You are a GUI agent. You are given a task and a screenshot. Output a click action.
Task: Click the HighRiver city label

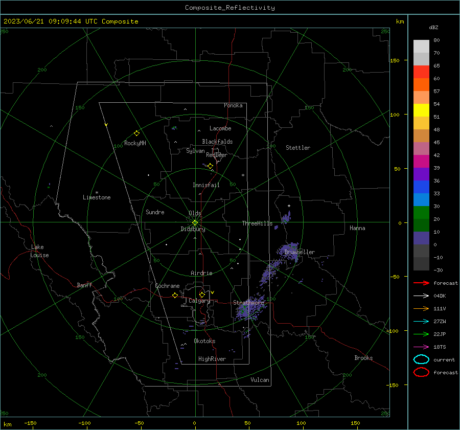(x=212, y=359)
